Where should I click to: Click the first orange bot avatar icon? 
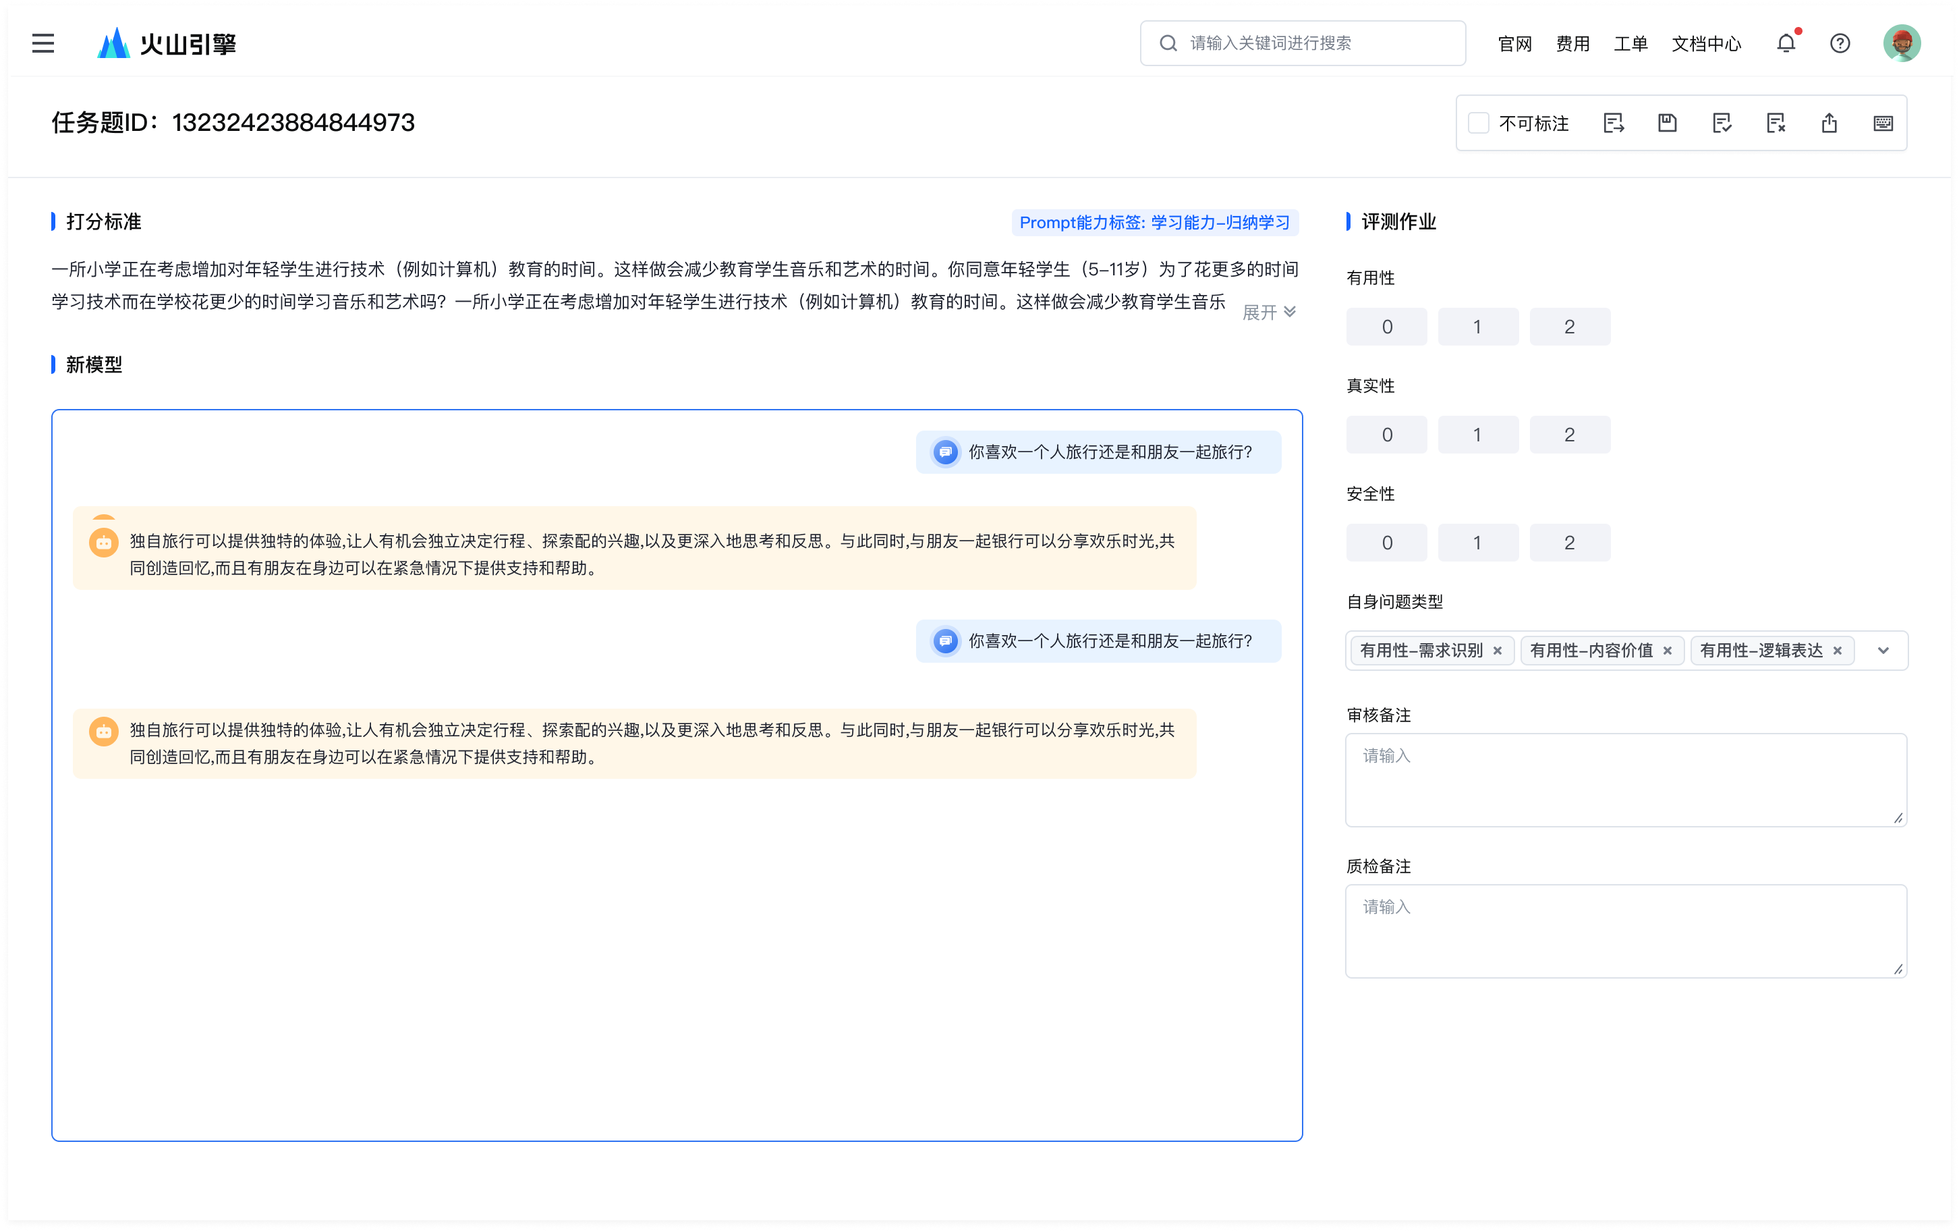point(103,542)
